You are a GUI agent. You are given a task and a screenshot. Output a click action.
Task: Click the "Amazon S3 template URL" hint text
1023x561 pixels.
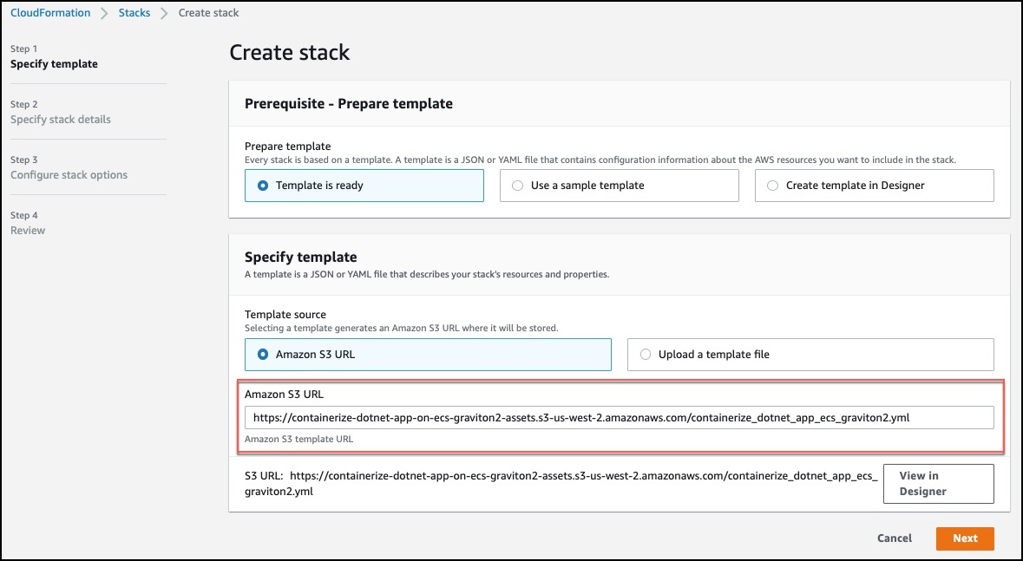pyautogui.click(x=298, y=439)
